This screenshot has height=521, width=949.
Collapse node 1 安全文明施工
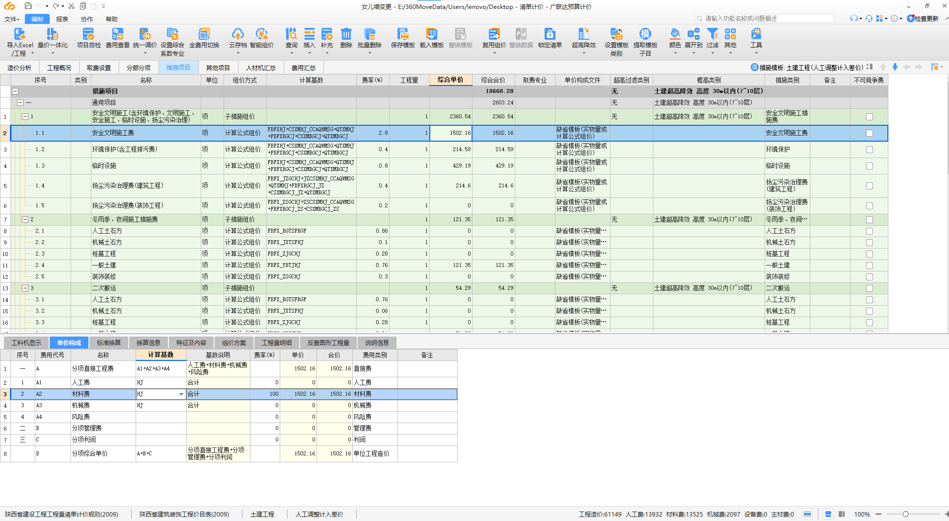25,117
